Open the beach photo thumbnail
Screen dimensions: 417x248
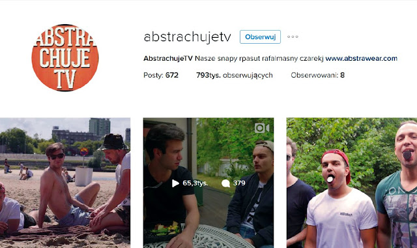65,183
